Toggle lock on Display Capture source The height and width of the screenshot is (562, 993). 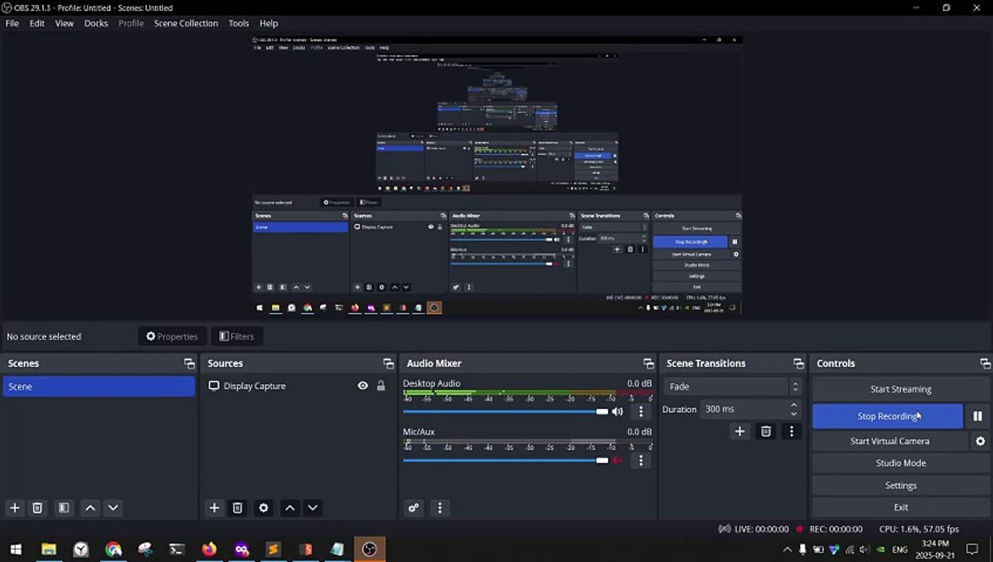(x=381, y=386)
